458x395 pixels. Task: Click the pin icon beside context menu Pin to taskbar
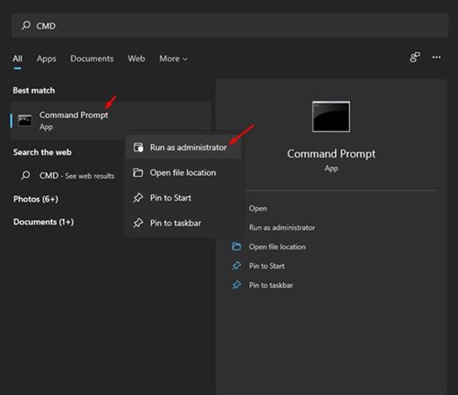click(137, 223)
